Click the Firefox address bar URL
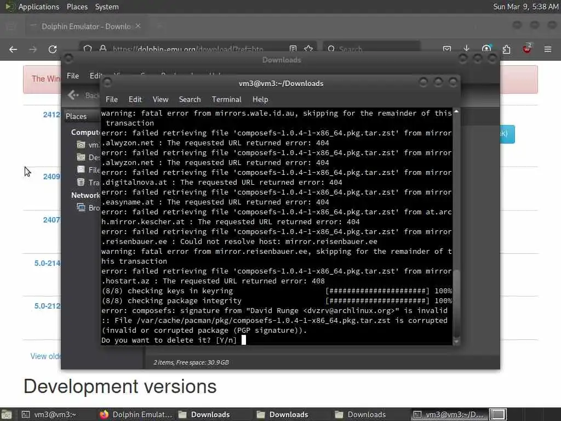 click(187, 49)
